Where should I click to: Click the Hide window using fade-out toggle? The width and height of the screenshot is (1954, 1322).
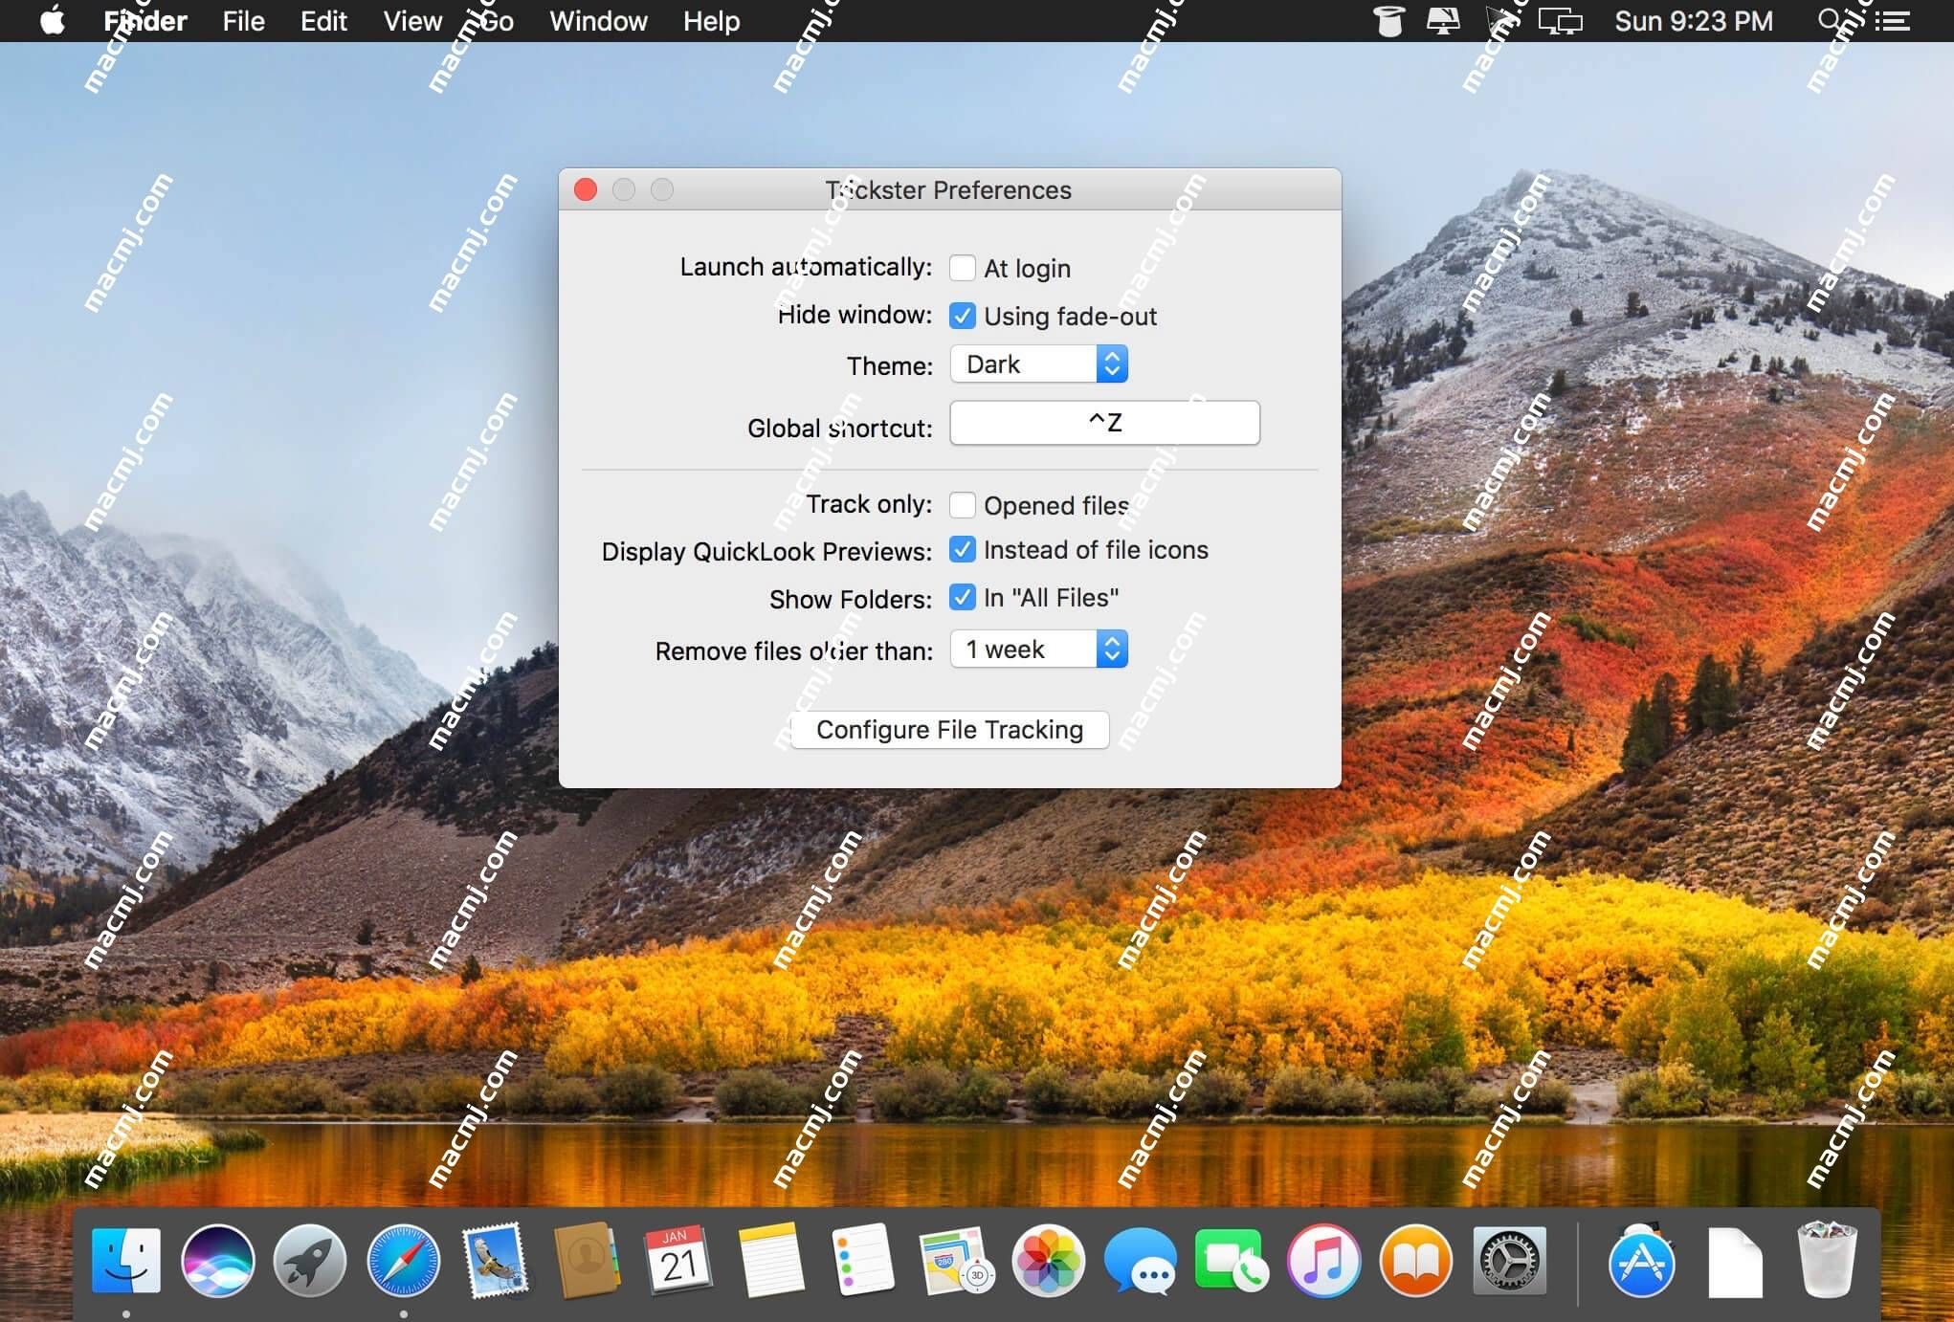click(x=961, y=316)
